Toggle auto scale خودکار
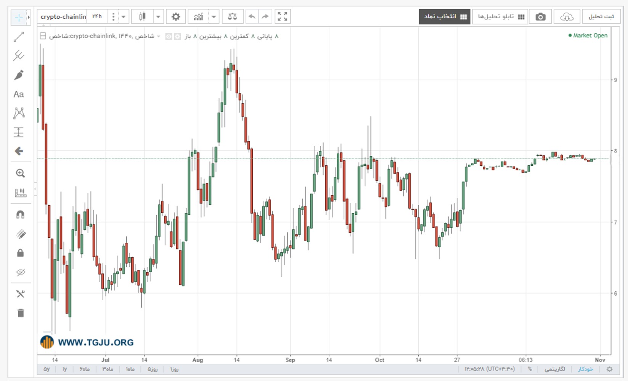 (586, 369)
